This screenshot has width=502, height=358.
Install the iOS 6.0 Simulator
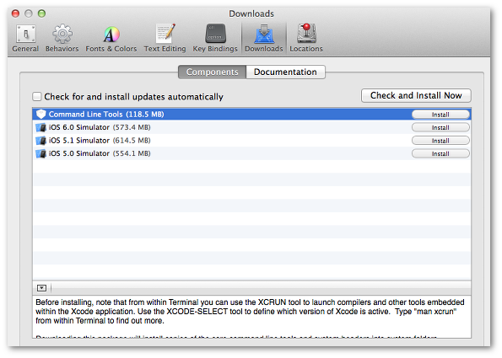440,127
